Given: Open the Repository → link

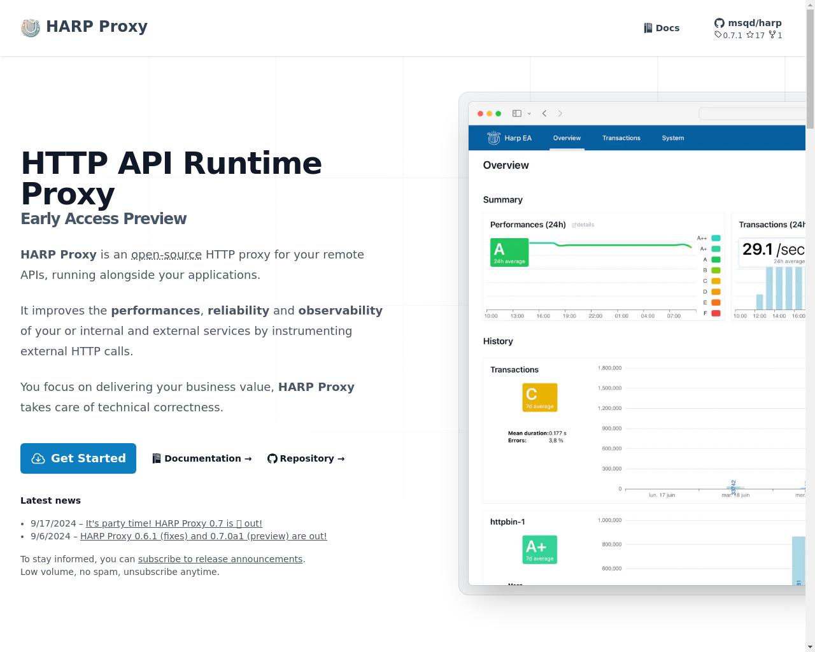Looking at the screenshot, I should point(306,458).
